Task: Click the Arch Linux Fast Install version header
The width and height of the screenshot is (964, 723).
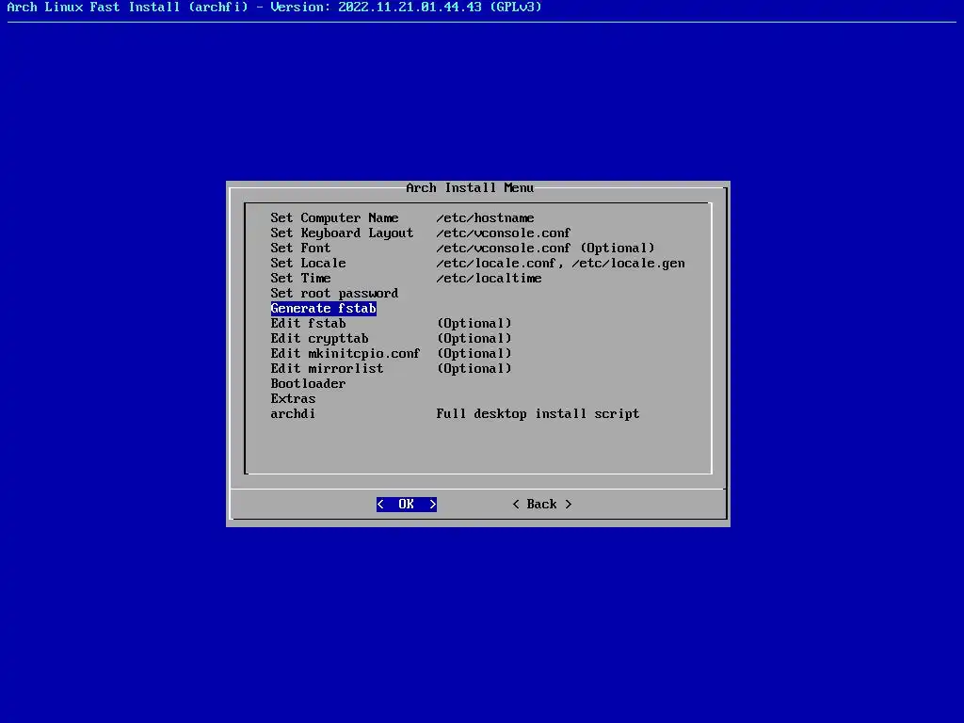Action: pos(274,8)
